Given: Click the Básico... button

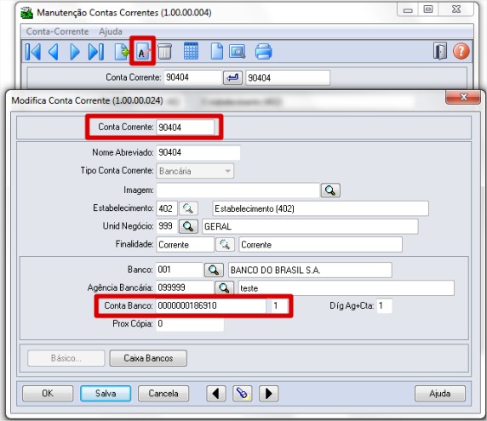Looking at the screenshot, I should 66,358.
